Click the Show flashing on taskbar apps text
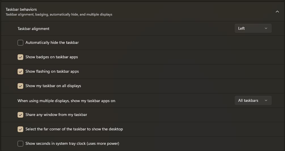The width and height of the screenshot is (285, 151). click(52, 71)
